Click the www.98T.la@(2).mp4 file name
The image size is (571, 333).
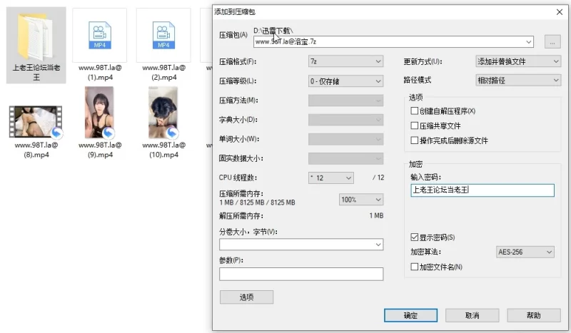pyautogui.click(x=164, y=73)
